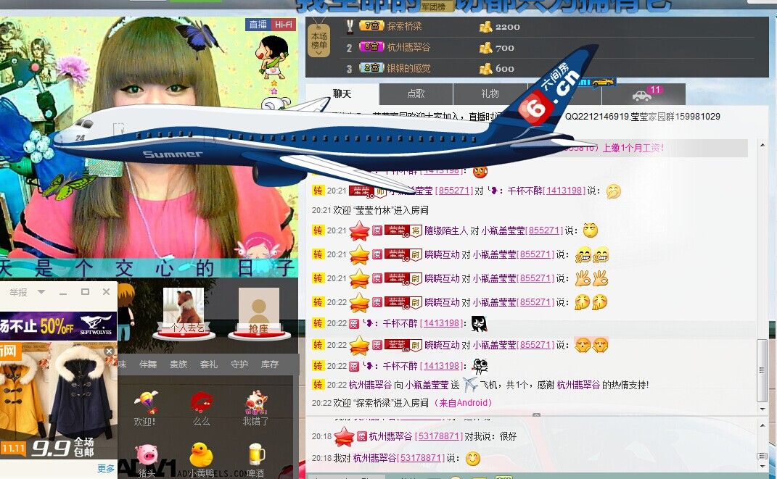Click the 转 icon on the 飞机 gift message

pos(318,385)
